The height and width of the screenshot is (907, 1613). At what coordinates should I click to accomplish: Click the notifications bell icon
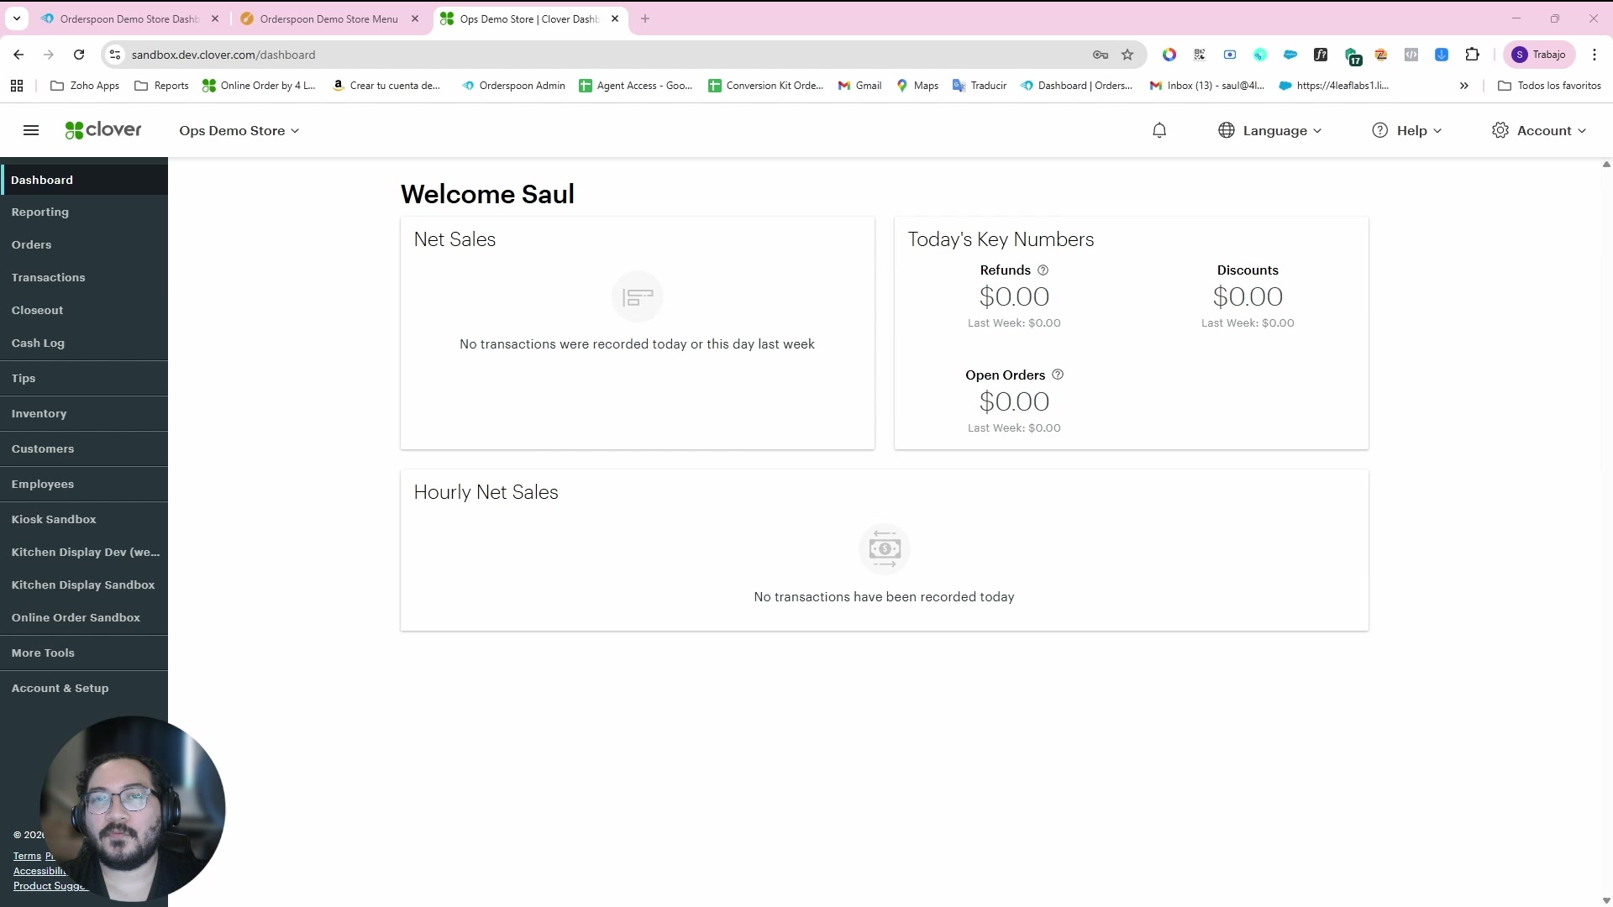click(x=1159, y=130)
